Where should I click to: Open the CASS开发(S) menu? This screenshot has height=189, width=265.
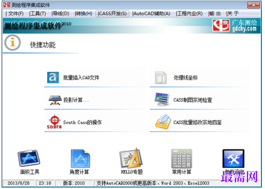tap(112, 13)
